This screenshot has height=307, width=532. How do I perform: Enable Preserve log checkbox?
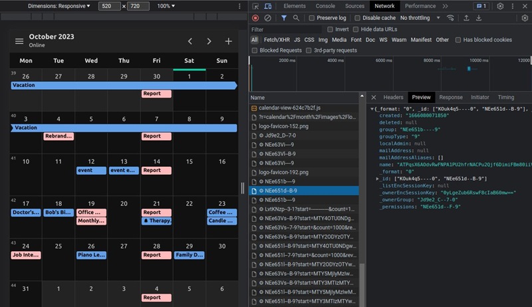point(311,18)
